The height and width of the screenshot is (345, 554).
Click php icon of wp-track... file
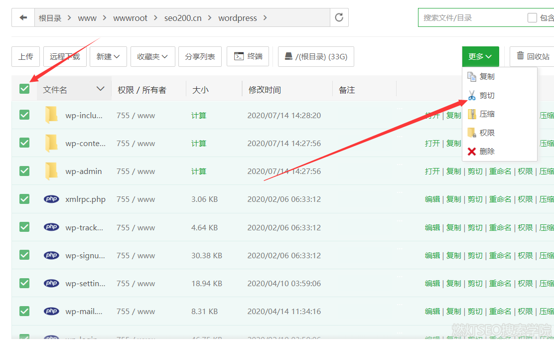tap(52, 226)
